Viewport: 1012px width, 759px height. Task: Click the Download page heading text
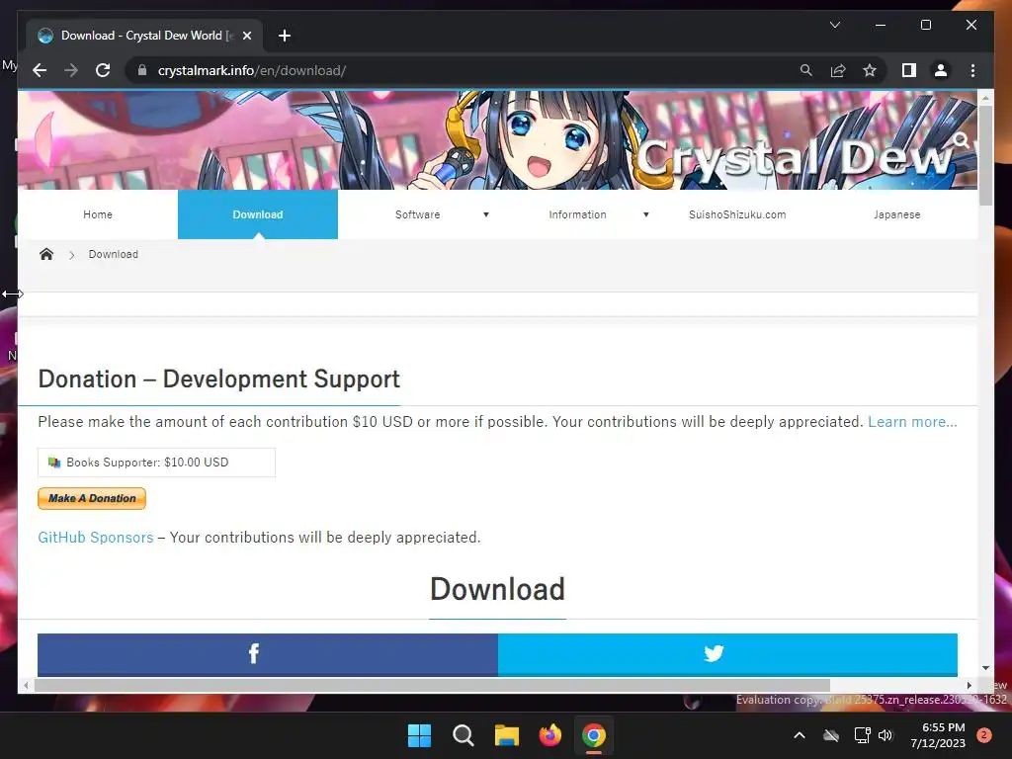pos(498,589)
